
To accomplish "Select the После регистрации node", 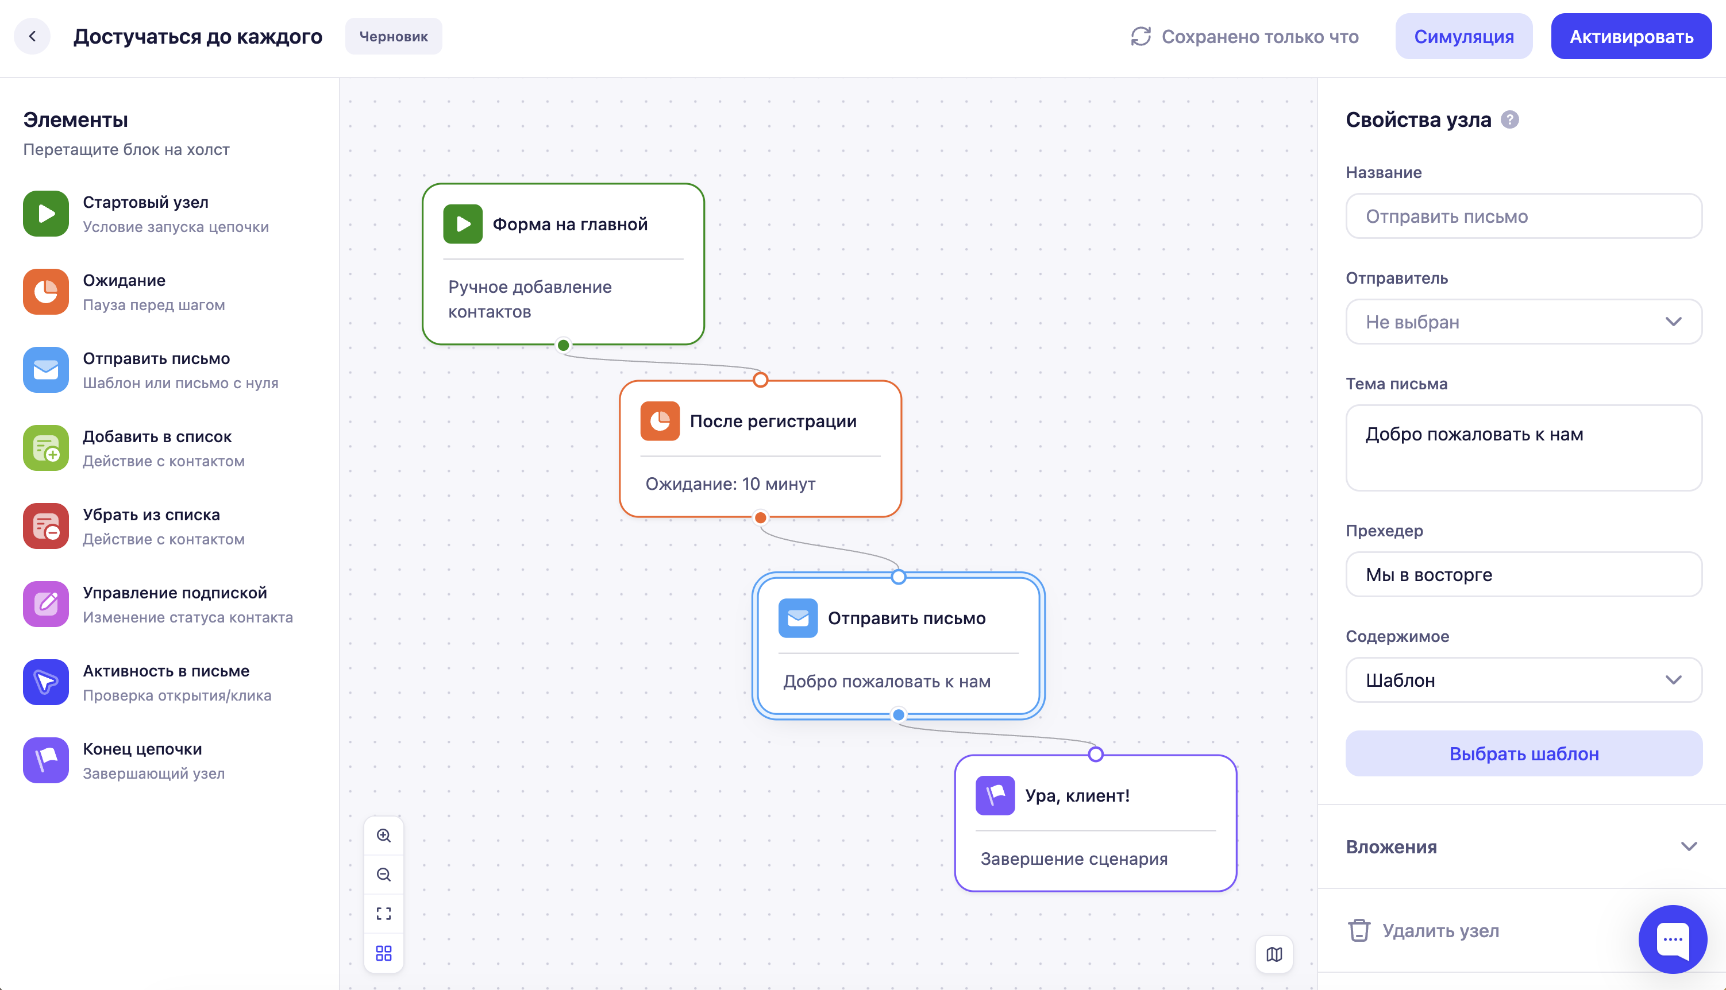I will (x=761, y=448).
